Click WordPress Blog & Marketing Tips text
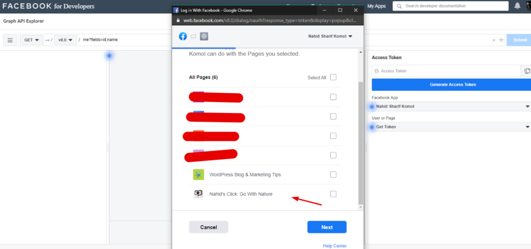Image resolution: width=531 pixels, height=249 pixels. [x=245, y=174]
